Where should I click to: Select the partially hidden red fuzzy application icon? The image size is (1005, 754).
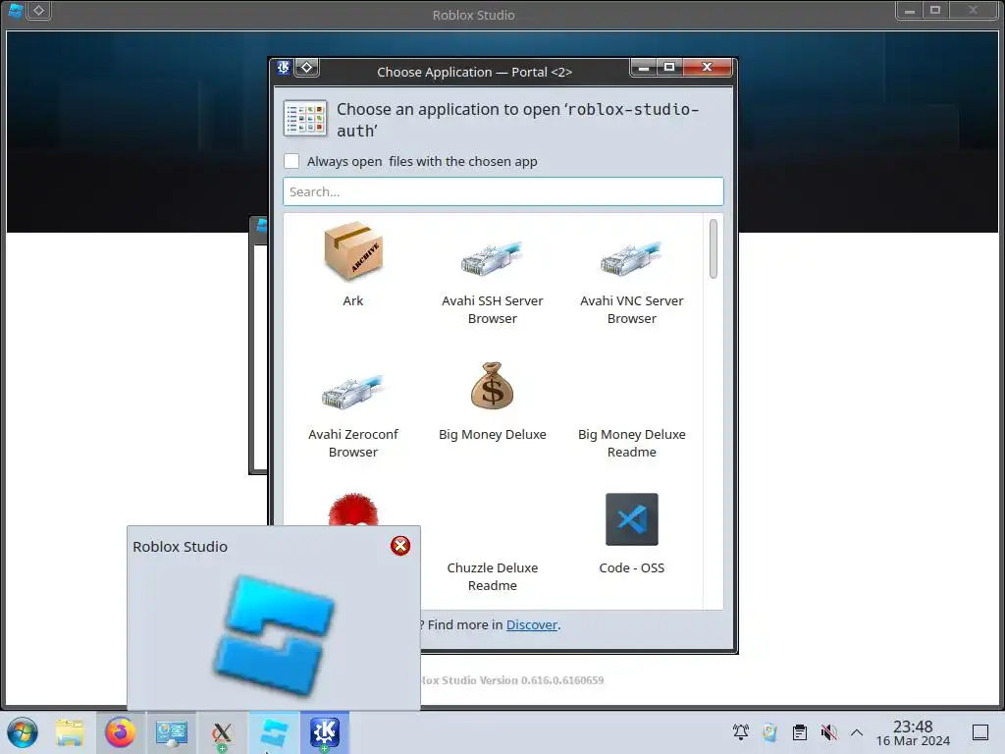[x=353, y=510]
